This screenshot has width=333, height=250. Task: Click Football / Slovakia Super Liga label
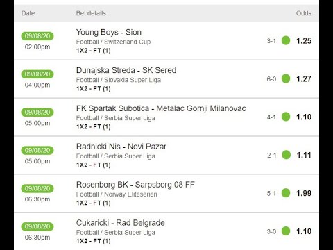click(119, 80)
